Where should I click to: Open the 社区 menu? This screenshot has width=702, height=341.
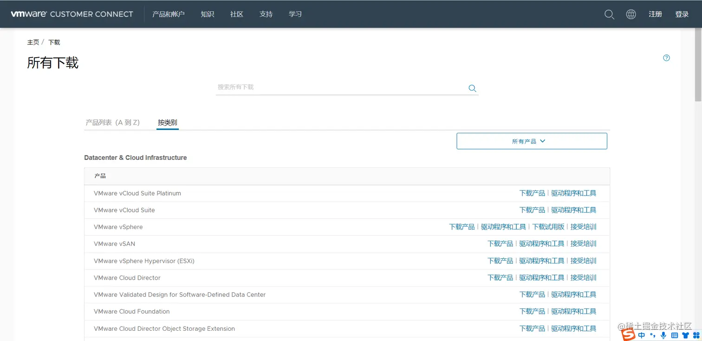[x=237, y=14]
